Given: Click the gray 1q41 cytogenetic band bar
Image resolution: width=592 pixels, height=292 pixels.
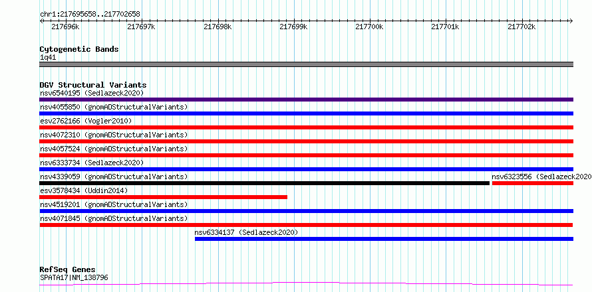Looking at the screenshot, I should pos(306,64).
